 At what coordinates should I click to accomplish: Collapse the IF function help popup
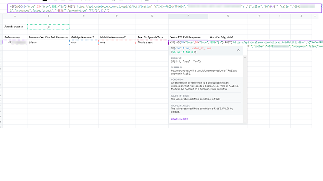238,50
